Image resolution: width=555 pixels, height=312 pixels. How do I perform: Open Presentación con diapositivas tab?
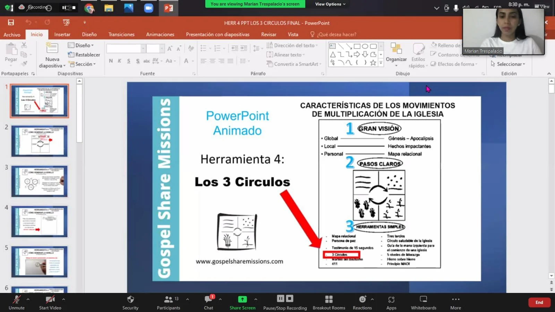click(217, 34)
